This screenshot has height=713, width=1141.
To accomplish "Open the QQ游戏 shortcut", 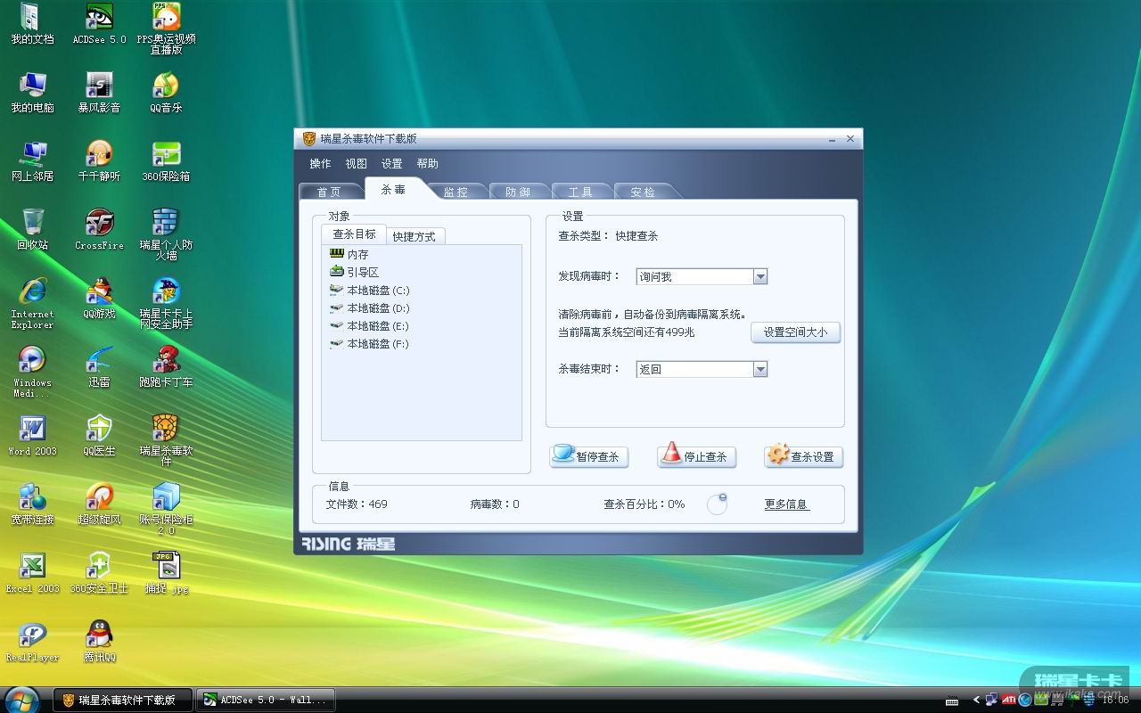I will pyautogui.click(x=99, y=299).
